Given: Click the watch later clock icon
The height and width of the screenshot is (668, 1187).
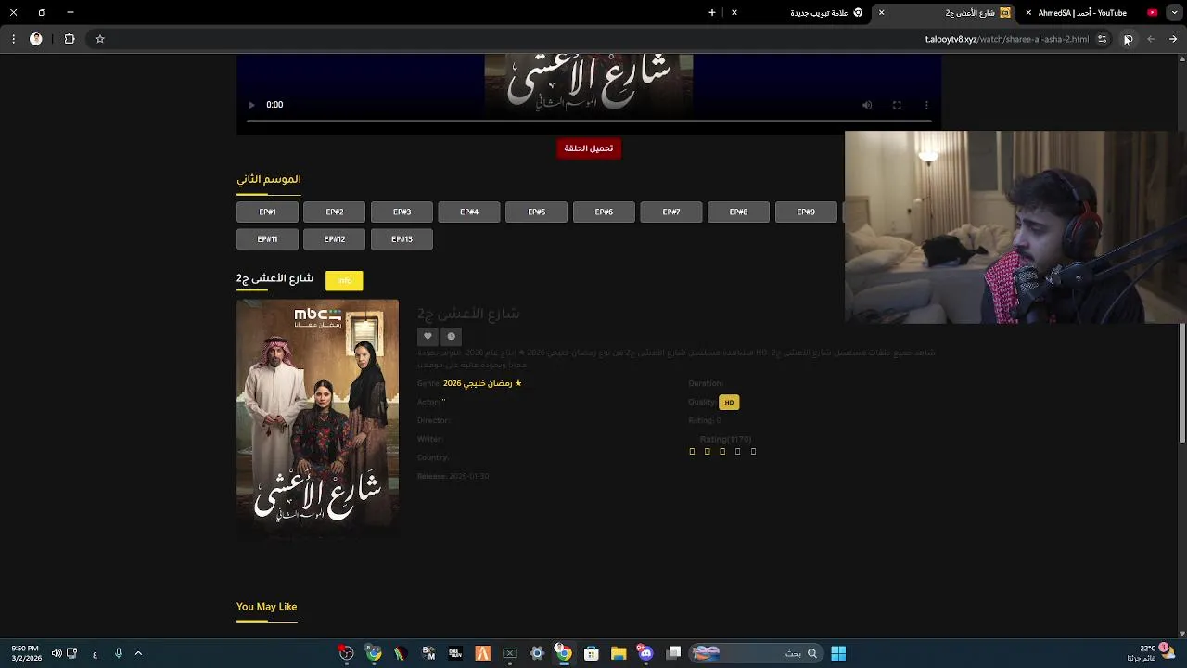Looking at the screenshot, I should (x=452, y=337).
